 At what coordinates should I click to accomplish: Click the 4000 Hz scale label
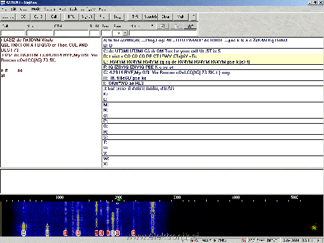(236, 197)
